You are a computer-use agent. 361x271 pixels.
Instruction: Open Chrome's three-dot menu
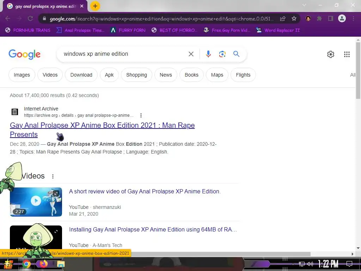click(x=353, y=18)
